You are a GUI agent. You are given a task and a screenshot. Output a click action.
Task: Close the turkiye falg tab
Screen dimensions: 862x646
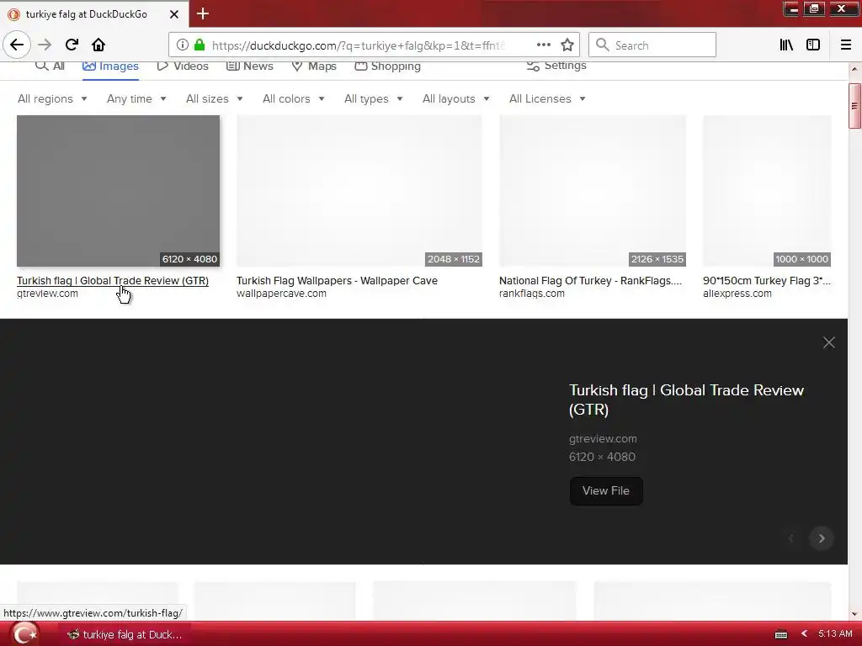tap(173, 14)
